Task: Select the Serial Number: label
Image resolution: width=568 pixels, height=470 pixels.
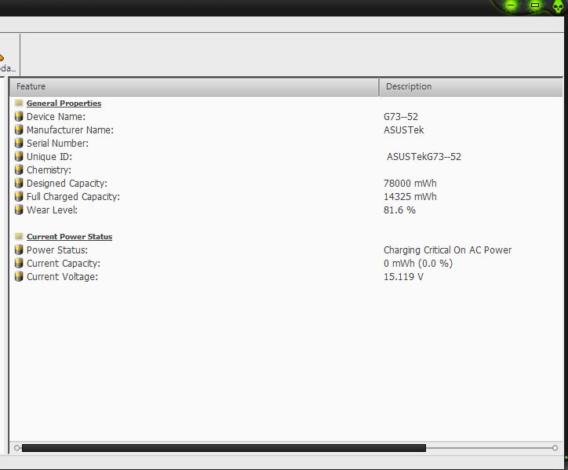Action: click(57, 144)
